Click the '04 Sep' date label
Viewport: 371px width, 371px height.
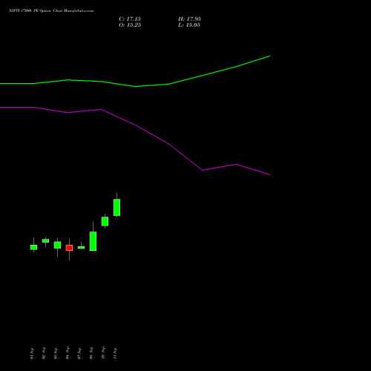(x=68, y=353)
